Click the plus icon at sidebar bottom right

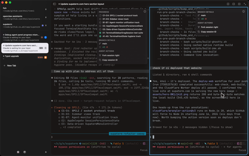coord(46,152)
